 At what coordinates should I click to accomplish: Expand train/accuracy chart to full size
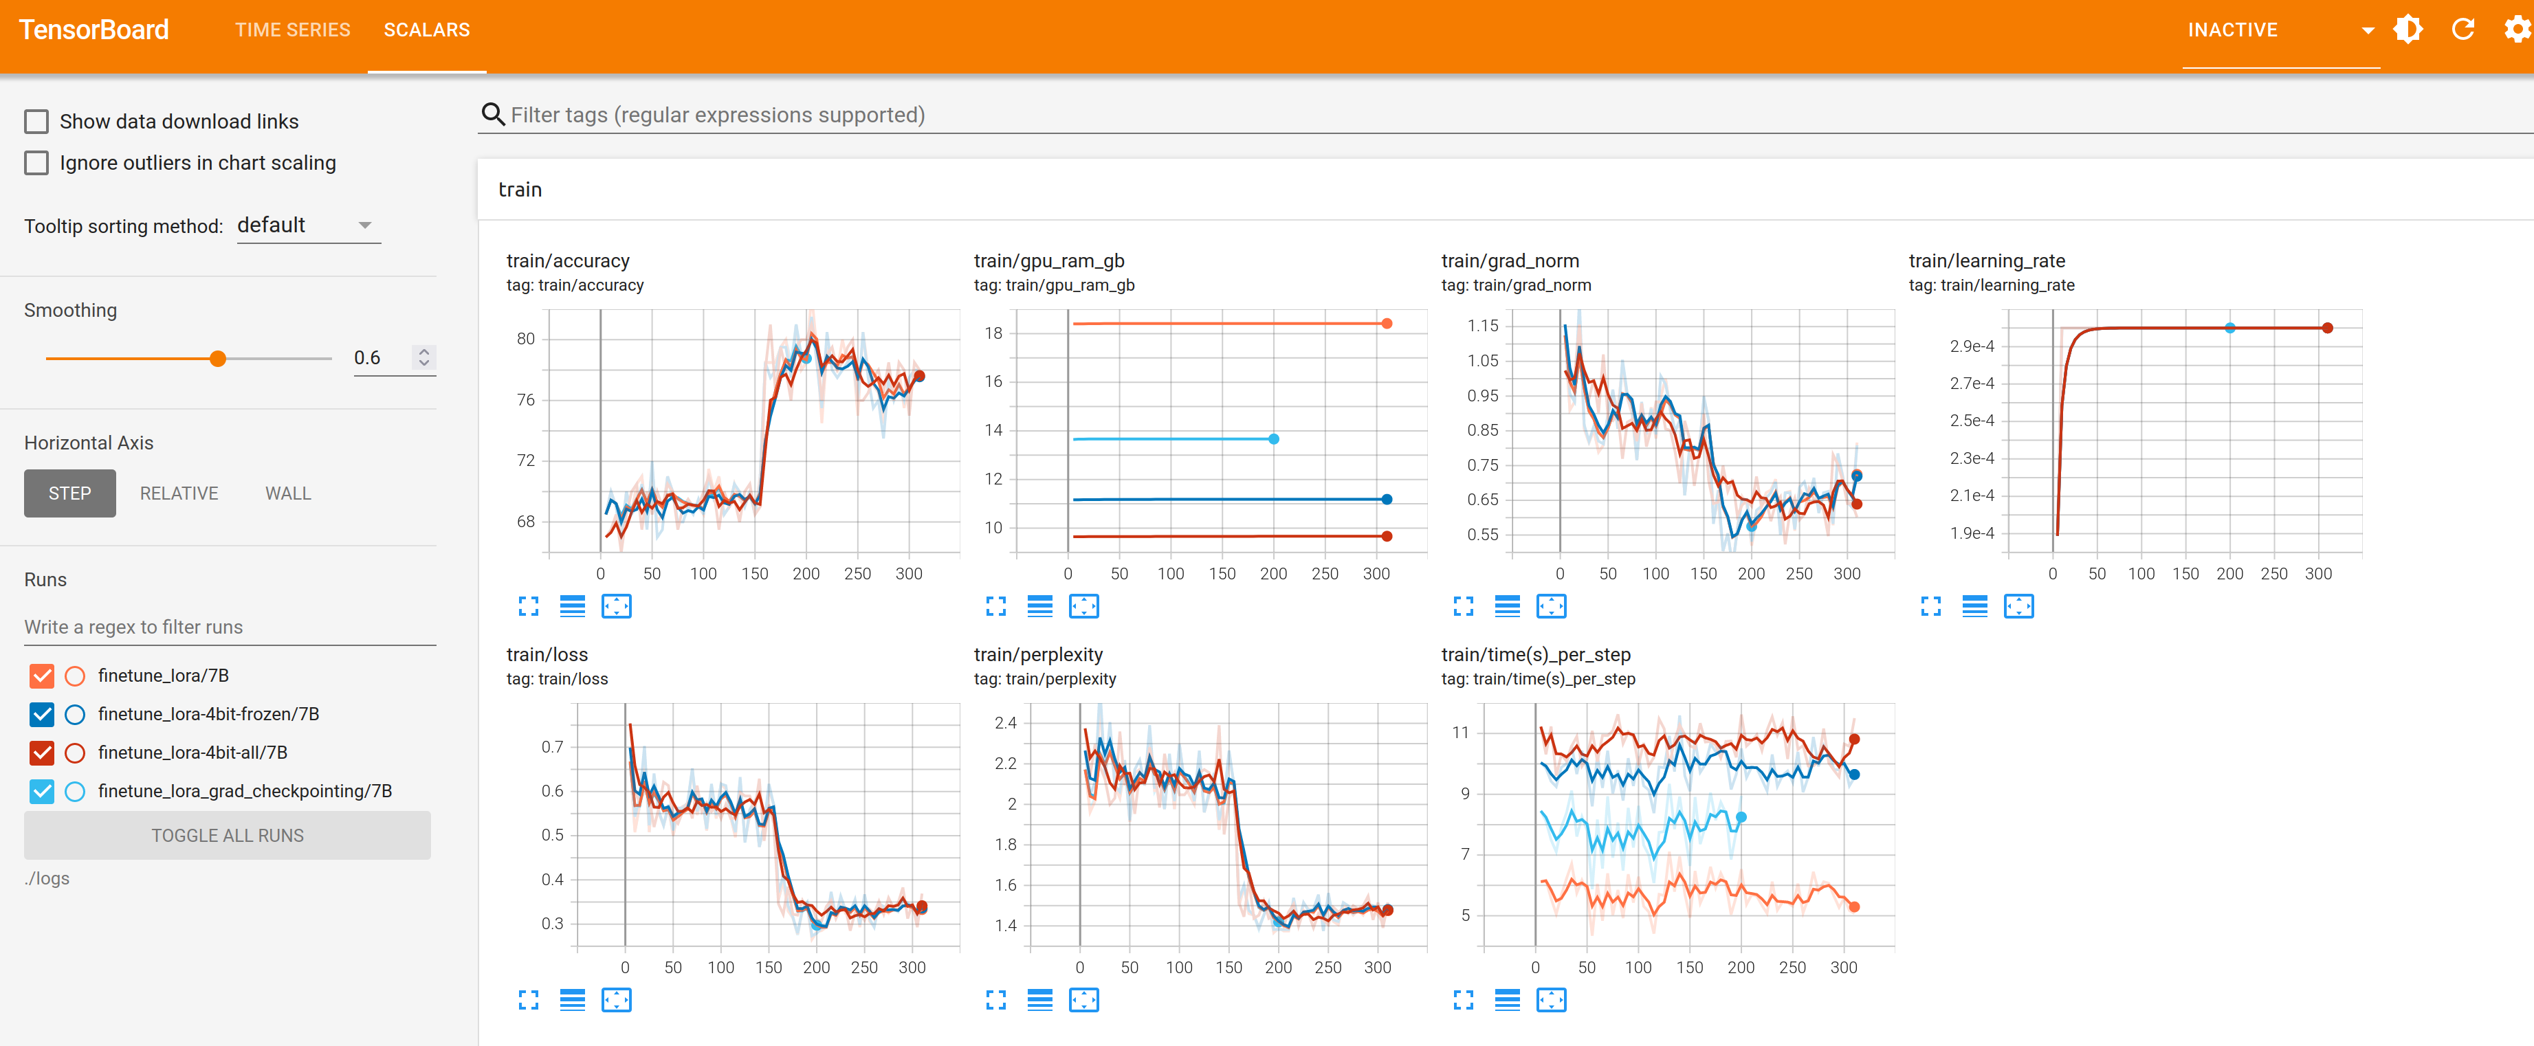(x=528, y=607)
